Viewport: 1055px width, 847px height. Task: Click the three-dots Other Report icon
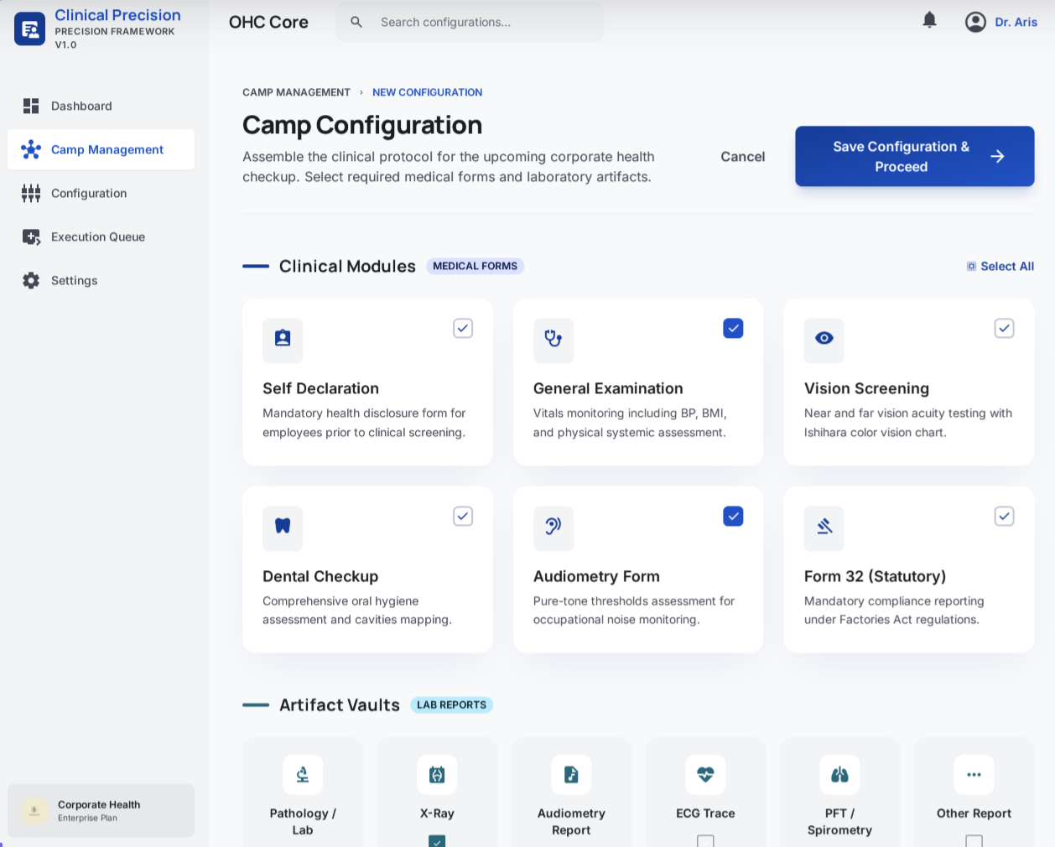pyautogui.click(x=974, y=775)
